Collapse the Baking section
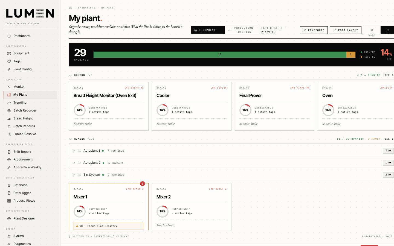Viewport: 394px width, 246px height. click(70, 75)
